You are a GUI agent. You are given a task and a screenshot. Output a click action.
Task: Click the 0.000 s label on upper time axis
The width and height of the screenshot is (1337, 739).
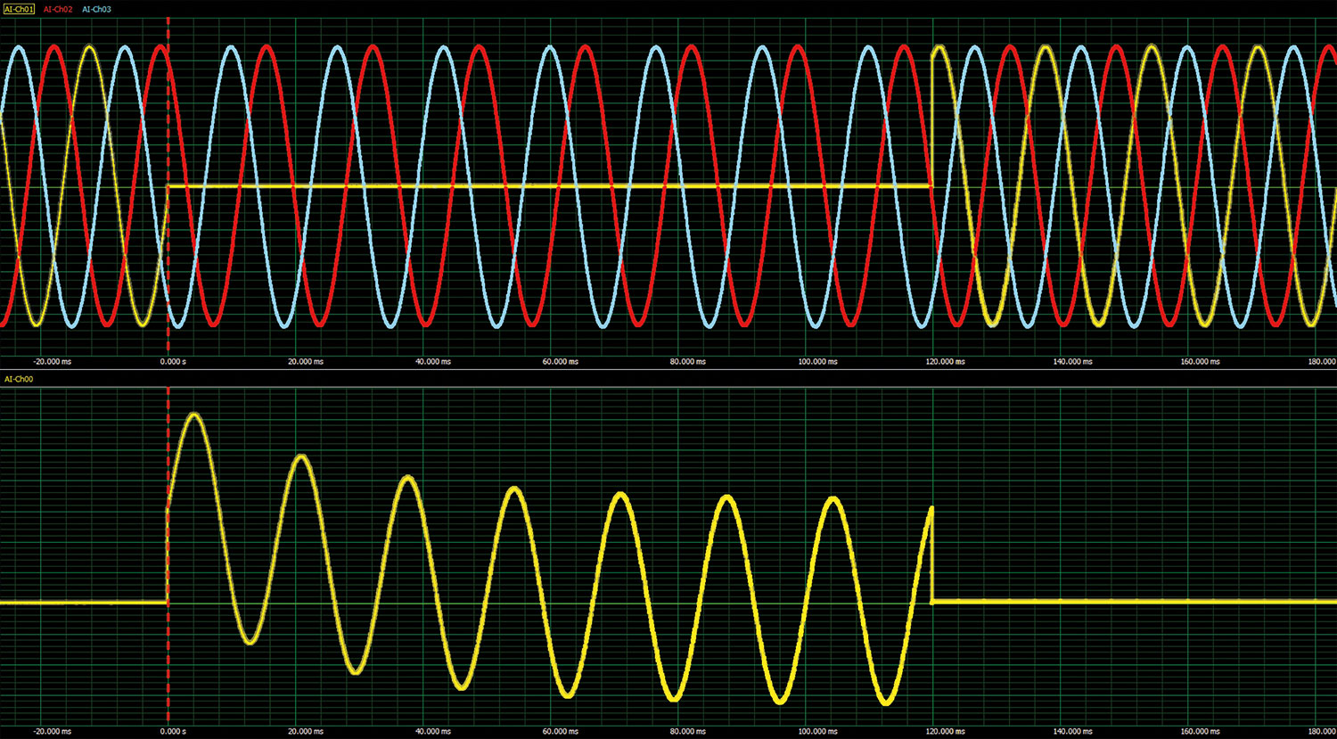173,362
